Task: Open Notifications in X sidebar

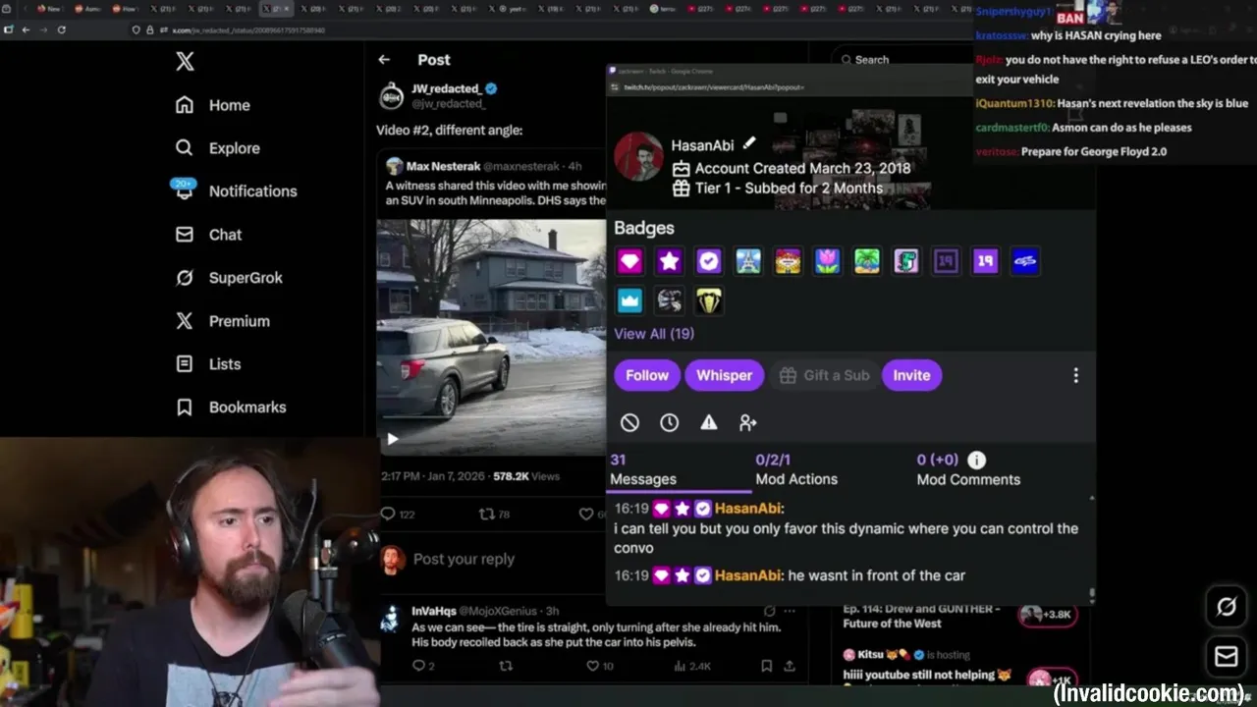Action: tap(236, 190)
